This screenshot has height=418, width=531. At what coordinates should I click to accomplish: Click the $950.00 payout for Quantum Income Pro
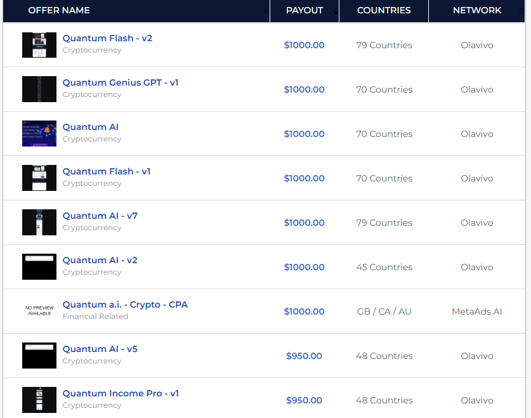click(304, 400)
